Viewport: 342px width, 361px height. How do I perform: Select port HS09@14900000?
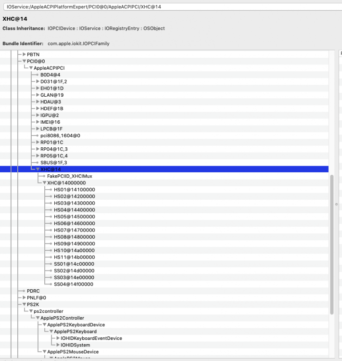coord(75,244)
